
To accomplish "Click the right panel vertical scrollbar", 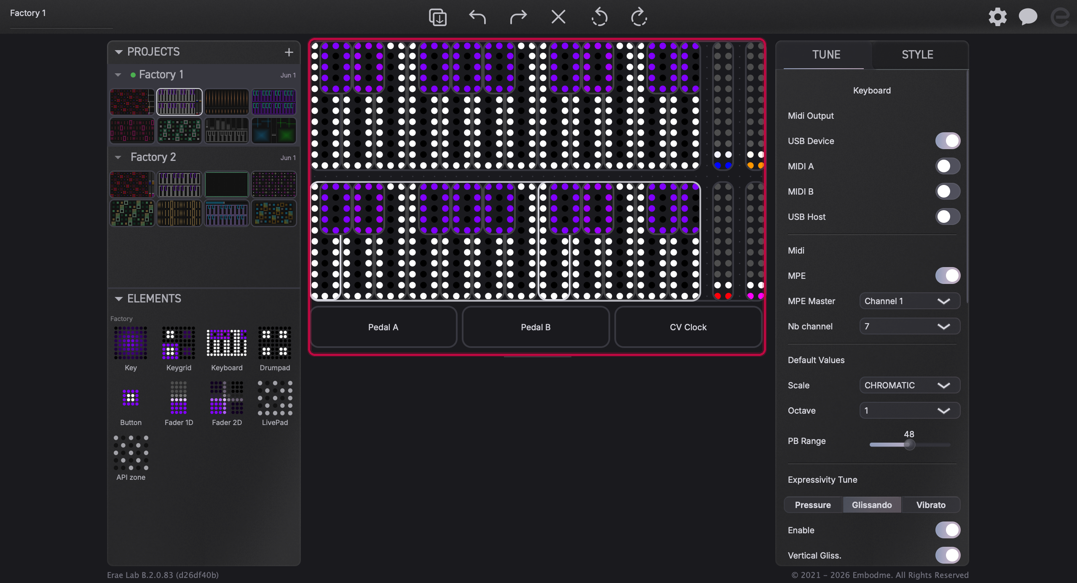I will coord(967,186).
